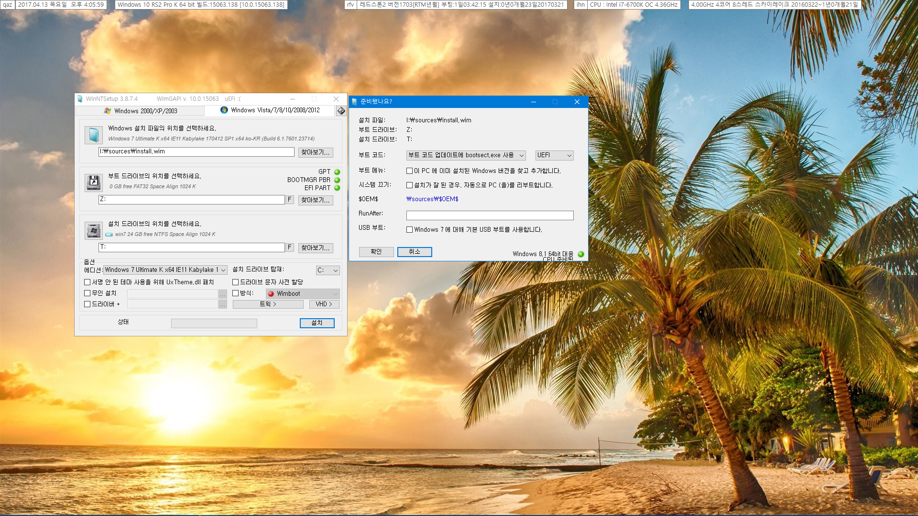
Task: Click the status progress bar
Action: (x=214, y=324)
